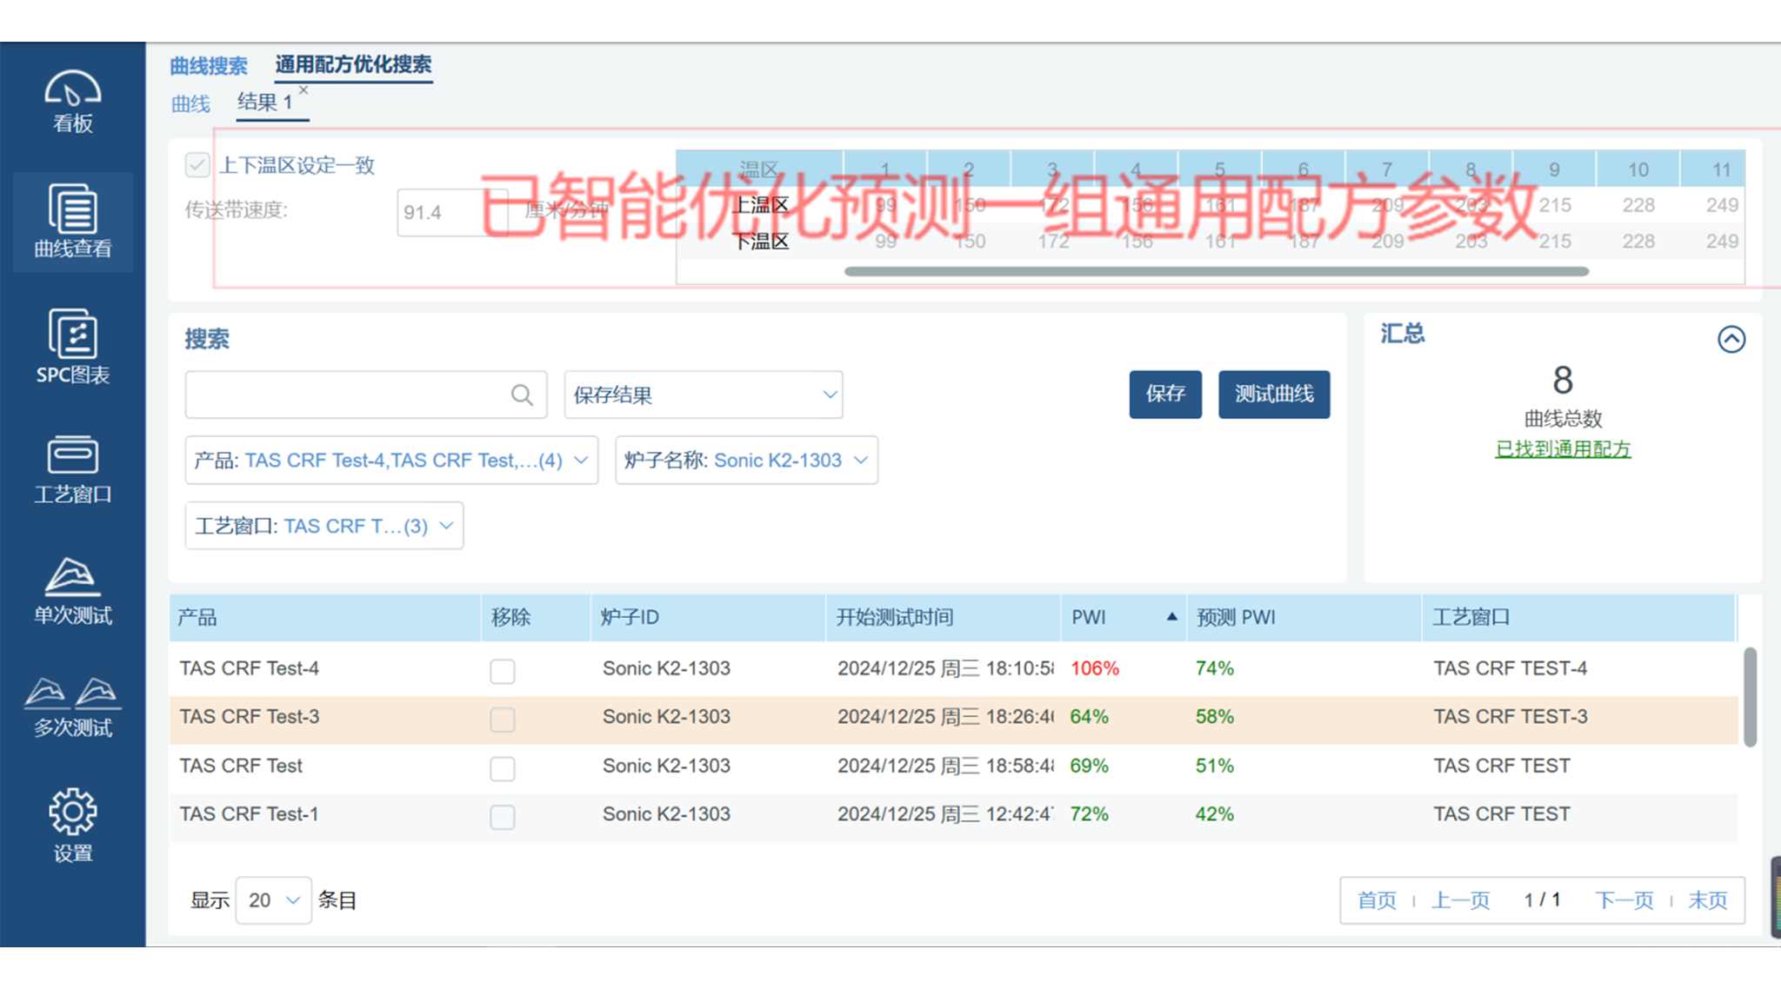Select the TAS CRF Test-3 product cell

pyautogui.click(x=249, y=717)
